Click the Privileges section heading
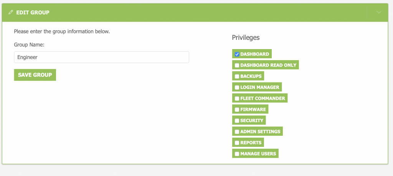The height and width of the screenshot is (176, 393). (246, 38)
